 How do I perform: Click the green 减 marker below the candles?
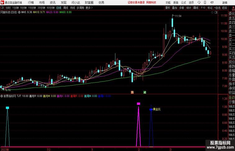coord(145,92)
